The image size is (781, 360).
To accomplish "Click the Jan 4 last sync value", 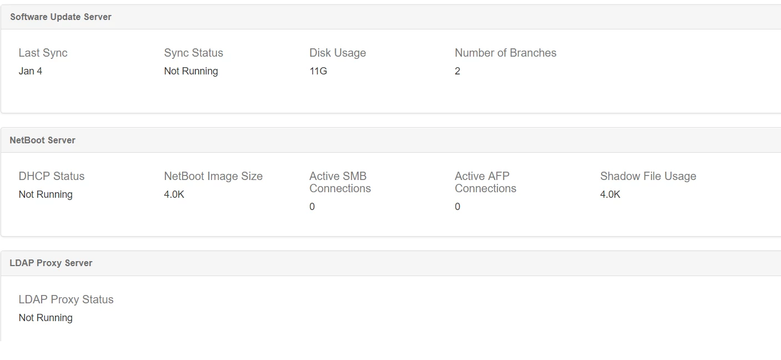I will [30, 71].
